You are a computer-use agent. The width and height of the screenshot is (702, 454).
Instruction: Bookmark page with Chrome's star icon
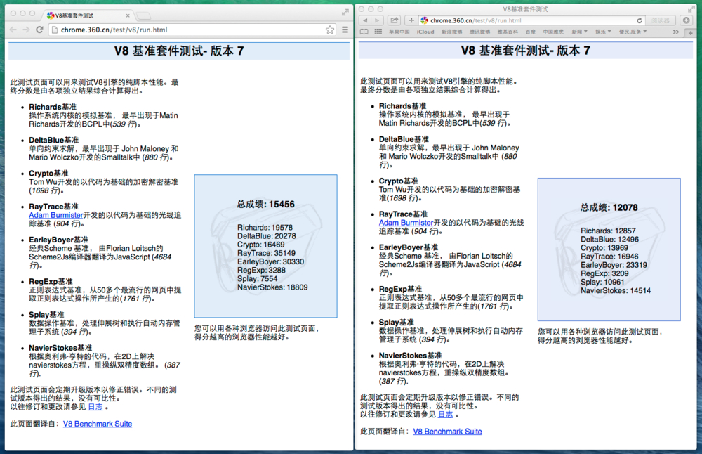point(330,30)
